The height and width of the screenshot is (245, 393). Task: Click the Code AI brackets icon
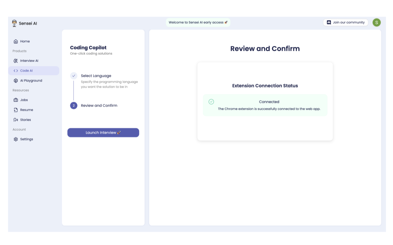pos(16,71)
